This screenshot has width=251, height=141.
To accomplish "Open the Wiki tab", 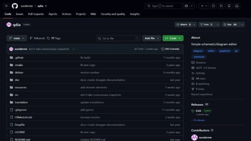I will click(93, 14).
